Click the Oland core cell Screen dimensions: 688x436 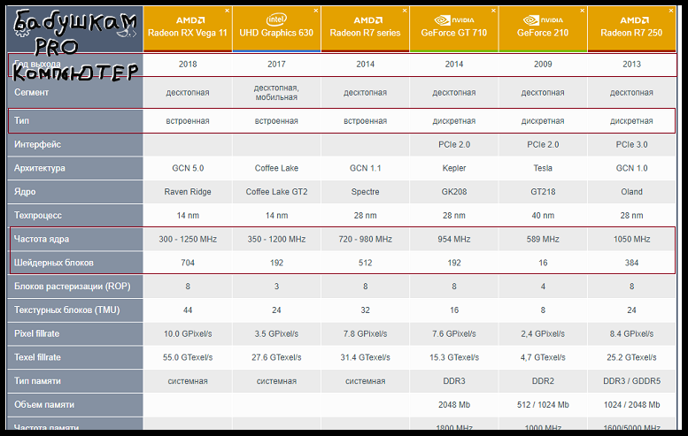tap(631, 192)
